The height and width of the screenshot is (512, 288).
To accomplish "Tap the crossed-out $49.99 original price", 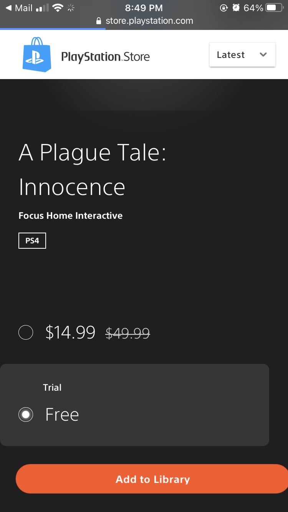I will click(127, 333).
